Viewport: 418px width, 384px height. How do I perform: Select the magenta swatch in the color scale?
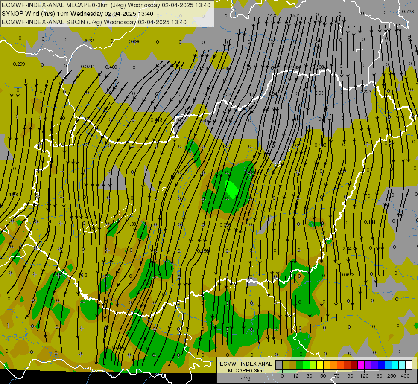coord(361,365)
